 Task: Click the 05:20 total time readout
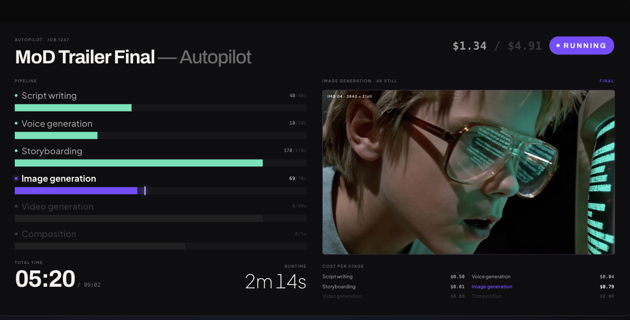pyautogui.click(x=45, y=279)
